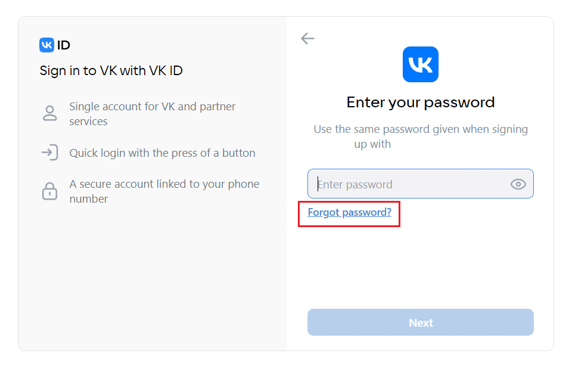Click Quick login with the press text
Image resolution: width=569 pixels, height=366 pixels.
[162, 153]
